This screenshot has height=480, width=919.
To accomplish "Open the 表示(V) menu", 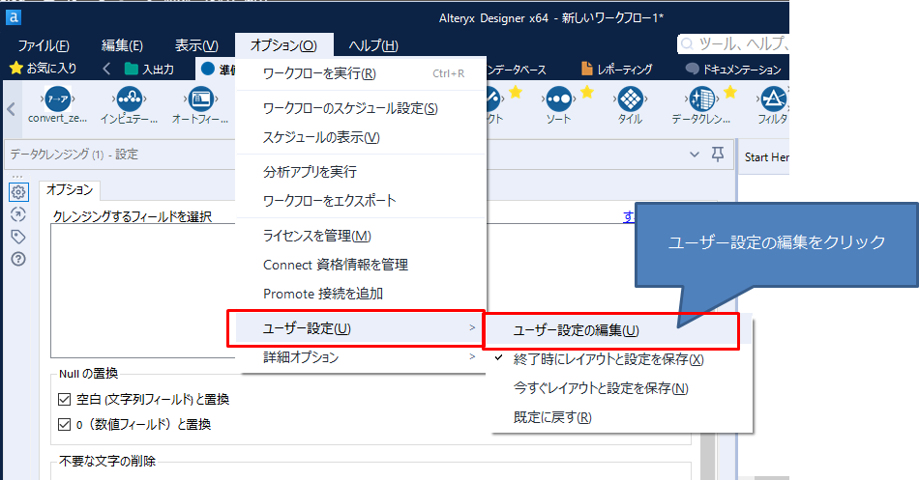I will point(196,45).
